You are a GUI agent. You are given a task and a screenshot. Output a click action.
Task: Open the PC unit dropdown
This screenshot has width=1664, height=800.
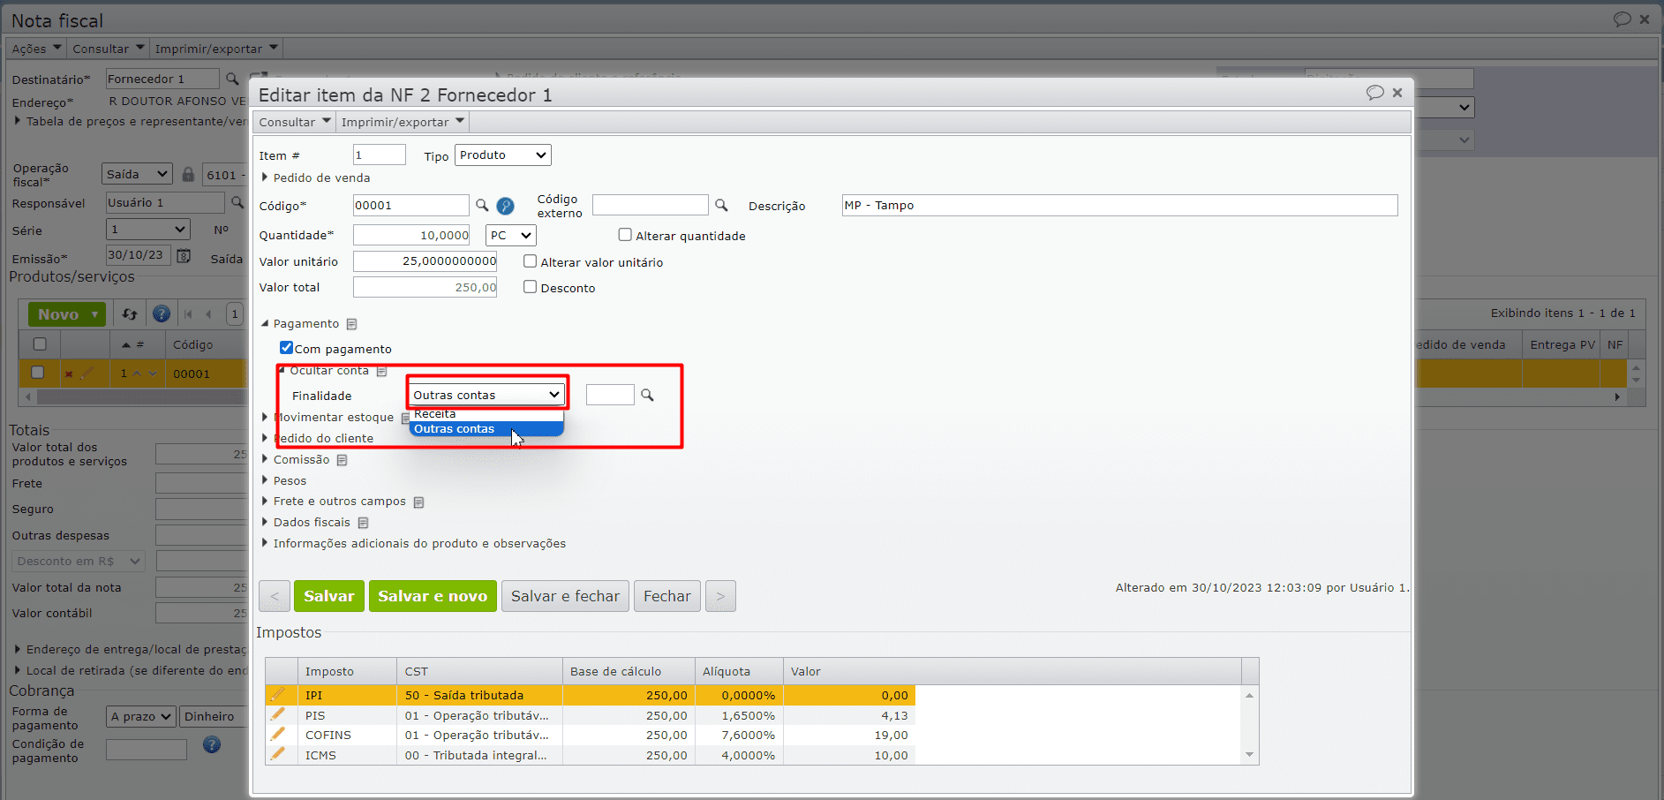click(x=511, y=236)
